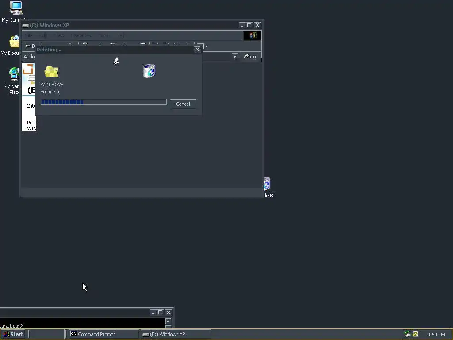Open the Tools menu in Explorer
453x340 pixels.
(x=104, y=35)
